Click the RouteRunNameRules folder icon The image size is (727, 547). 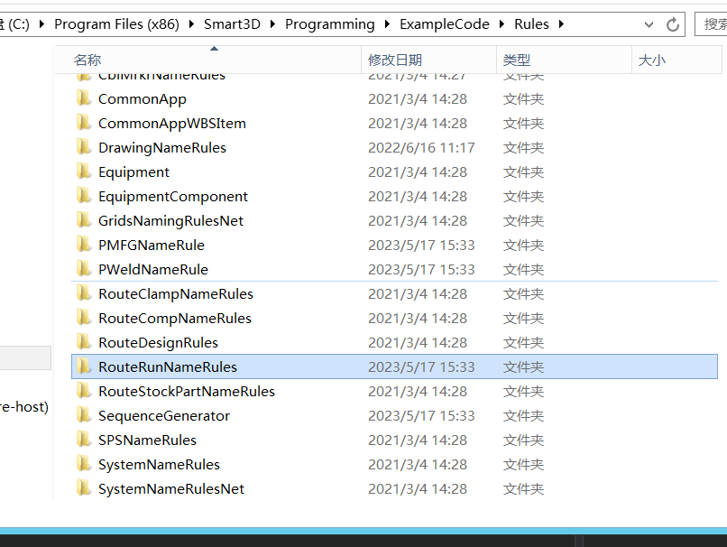[x=84, y=366]
